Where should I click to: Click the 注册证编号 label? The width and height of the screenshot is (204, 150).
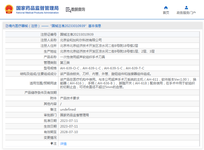(x=49, y=35)
